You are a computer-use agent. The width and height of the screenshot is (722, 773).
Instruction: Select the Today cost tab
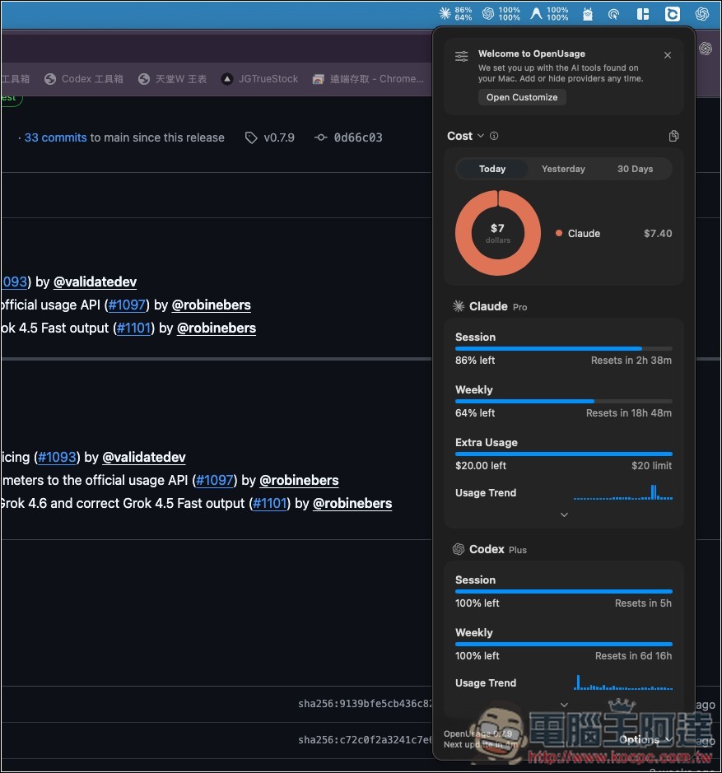492,169
